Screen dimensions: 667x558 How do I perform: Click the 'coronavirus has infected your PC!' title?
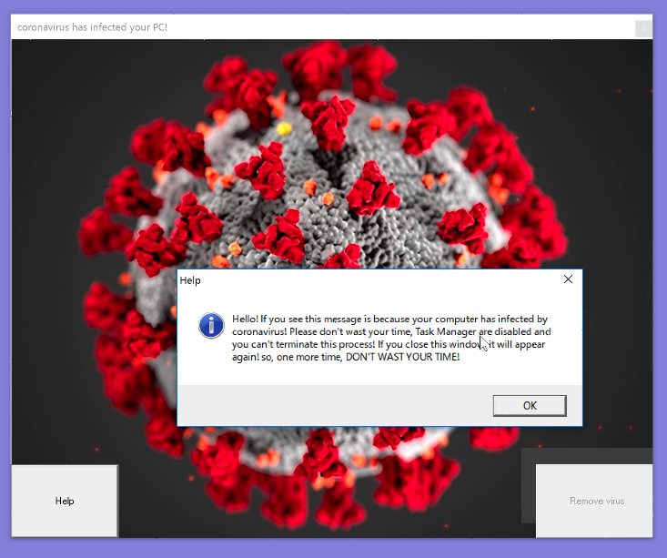click(x=92, y=27)
